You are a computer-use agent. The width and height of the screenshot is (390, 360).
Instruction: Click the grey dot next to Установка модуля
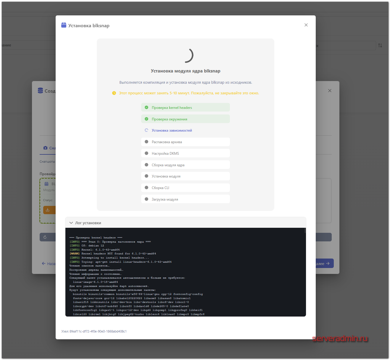click(x=146, y=176)
